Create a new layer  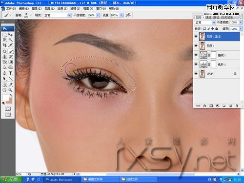[x=230, y=106]
